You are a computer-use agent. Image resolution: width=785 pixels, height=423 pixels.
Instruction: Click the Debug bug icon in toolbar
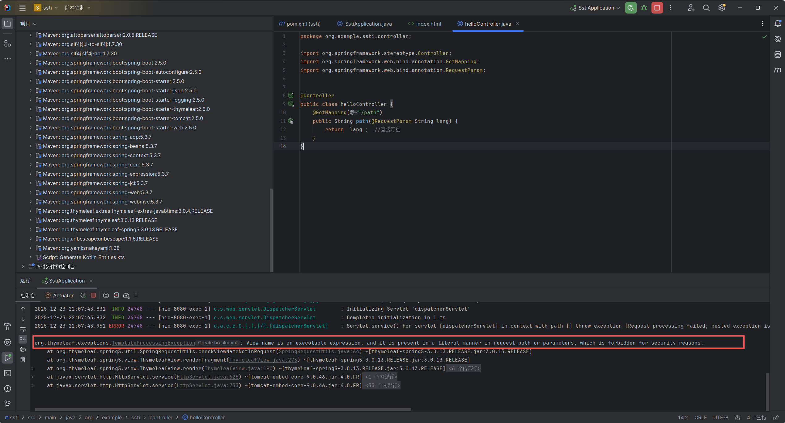pos(644,8)
